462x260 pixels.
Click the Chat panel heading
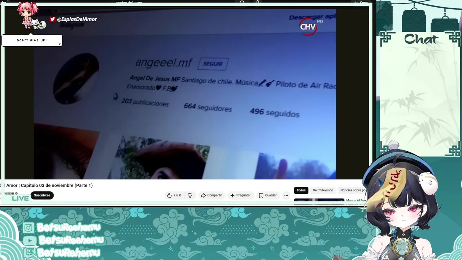click(x=421, y=39)
